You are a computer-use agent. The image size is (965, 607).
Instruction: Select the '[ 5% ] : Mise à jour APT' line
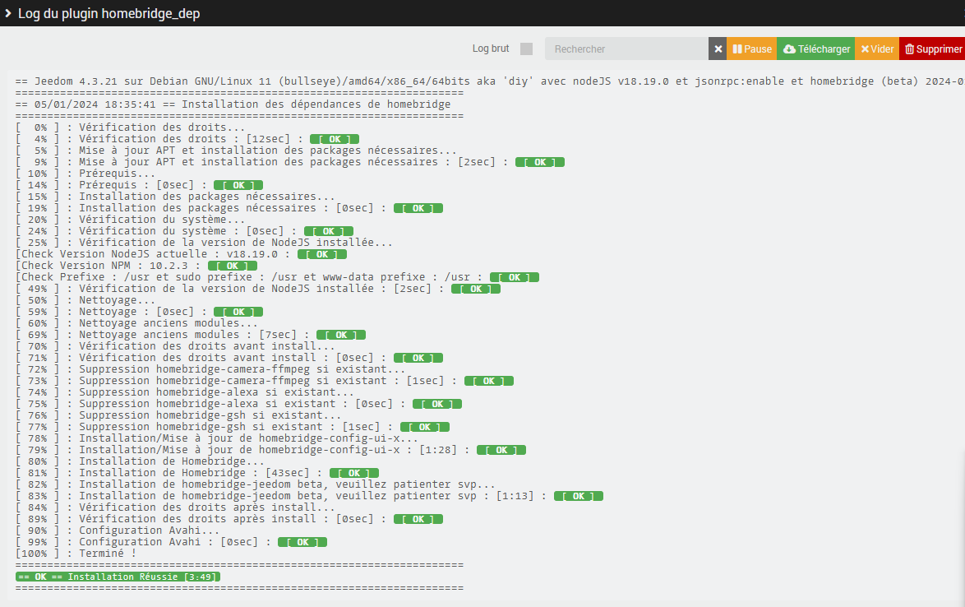(x=236, y=151)
